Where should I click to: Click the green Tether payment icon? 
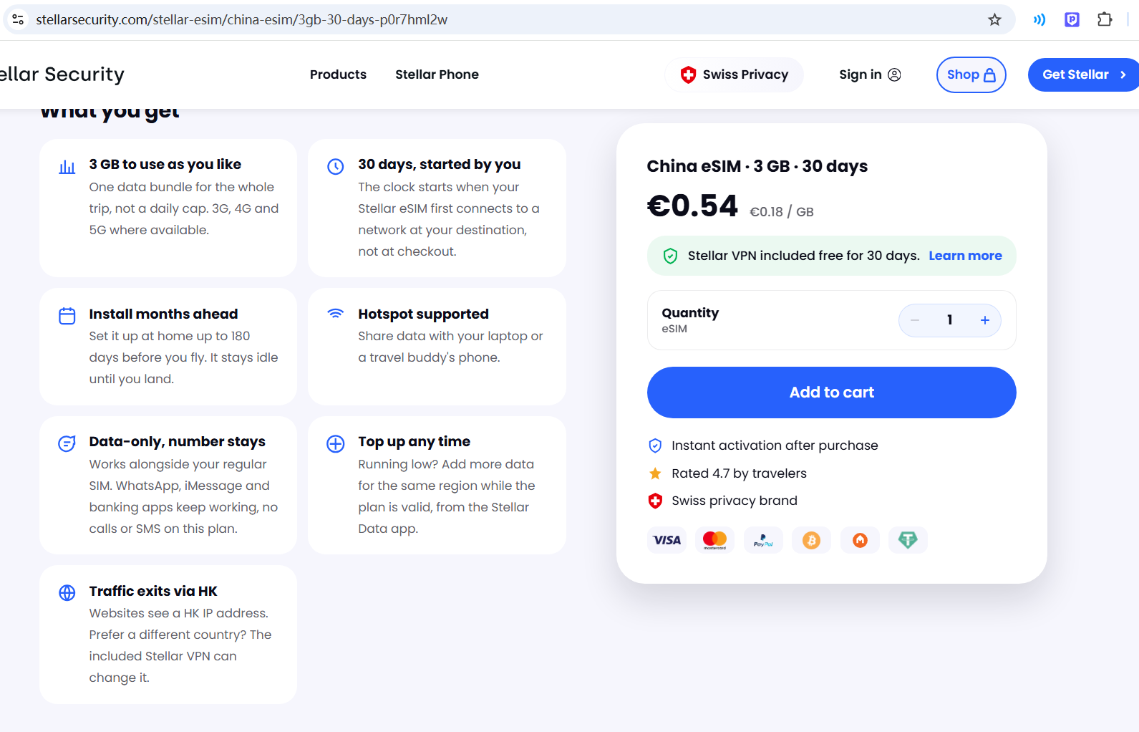(x=908, y=540)
